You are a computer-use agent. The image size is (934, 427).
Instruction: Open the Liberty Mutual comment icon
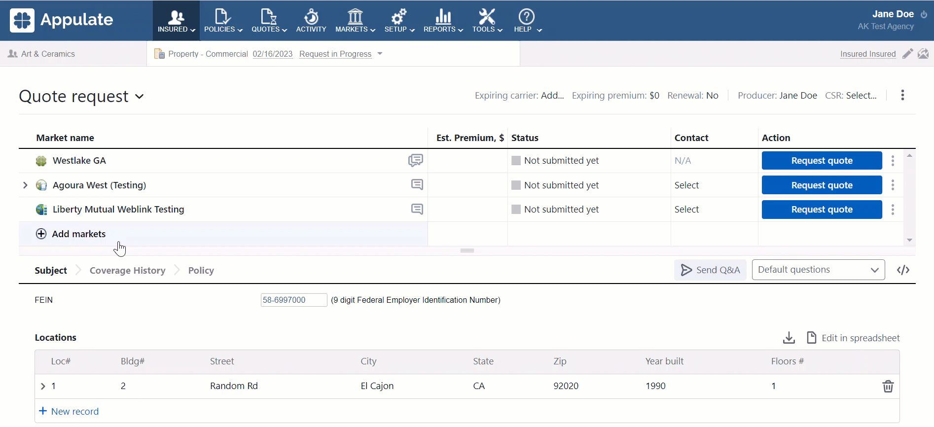click(x=417, y=209)
